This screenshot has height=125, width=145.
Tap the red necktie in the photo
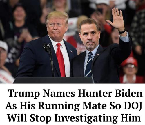click(61, 60)
